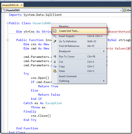
Task: Collapse the Public Class UsuarioDAO region
Action: (x=7, y=23)
